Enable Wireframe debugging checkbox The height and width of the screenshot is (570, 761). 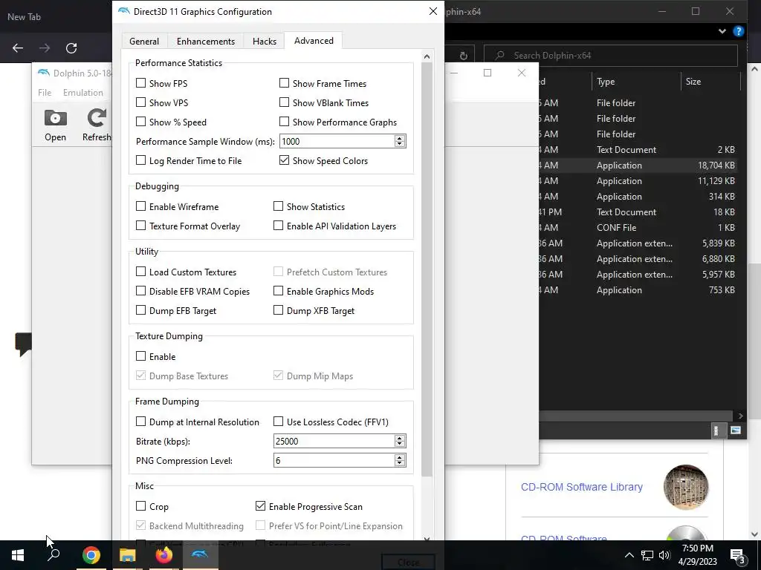tap(140, 206)
